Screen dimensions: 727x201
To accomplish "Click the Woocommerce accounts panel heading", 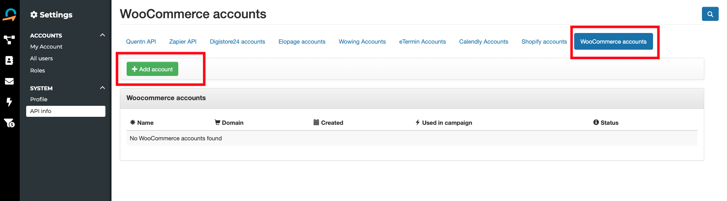I will [x=166, y=98].
